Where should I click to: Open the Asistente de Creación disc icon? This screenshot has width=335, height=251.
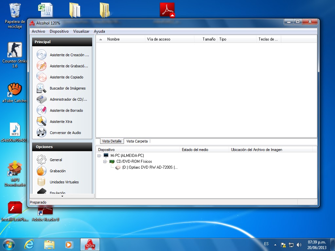pyautogui.click(x=42, y=55)
